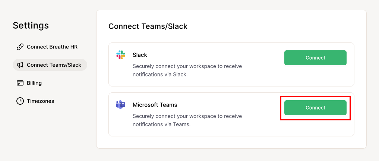The height and width of the screenshot is (161, 379).
Task: Click the megaphone icon in the sidebar
Action: click(20, 65)
